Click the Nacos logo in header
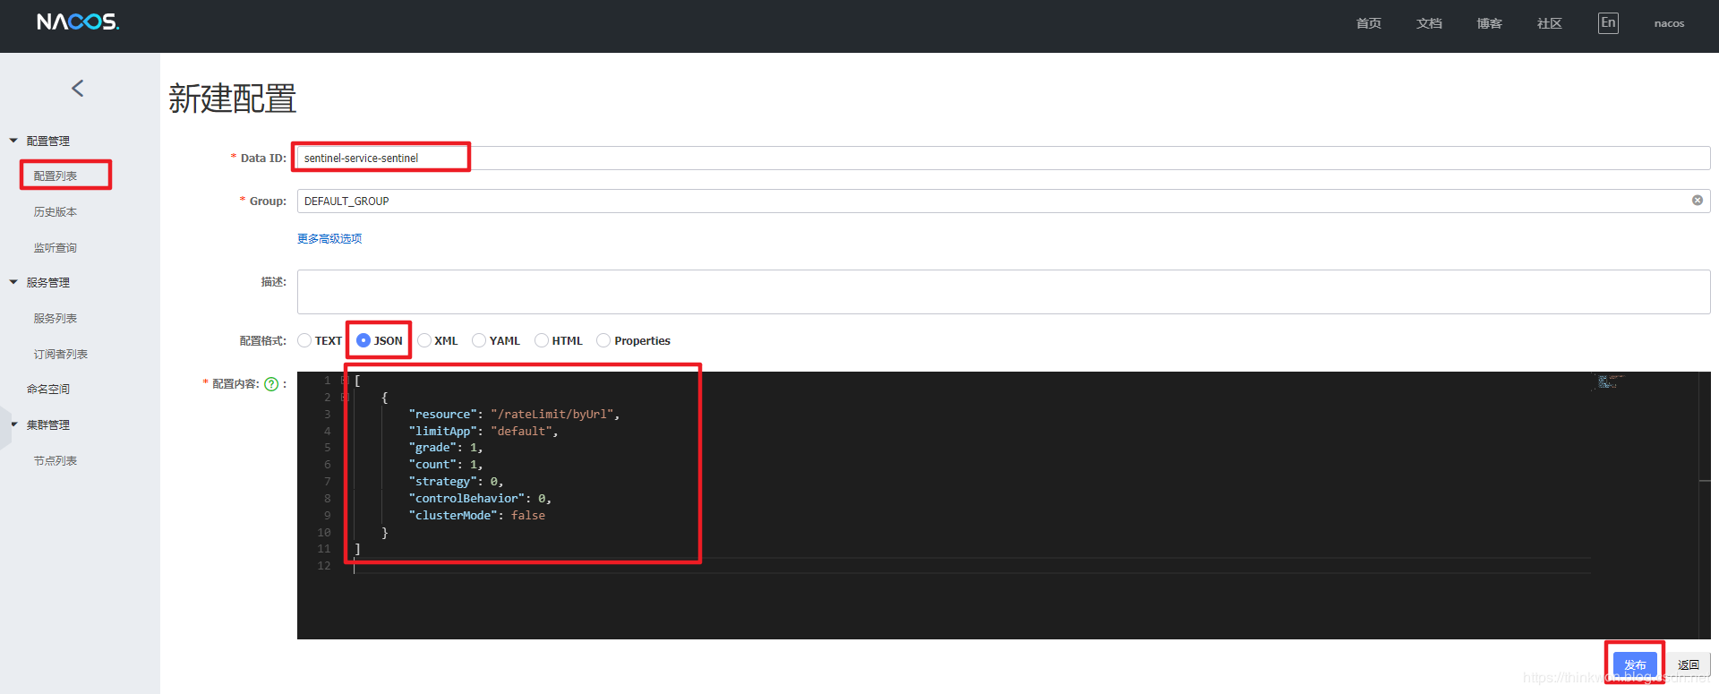The image size is (1719, 694). [x=78, y=22]
